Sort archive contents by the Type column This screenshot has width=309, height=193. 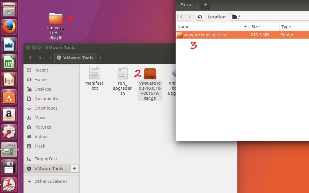tap(294, 27)
